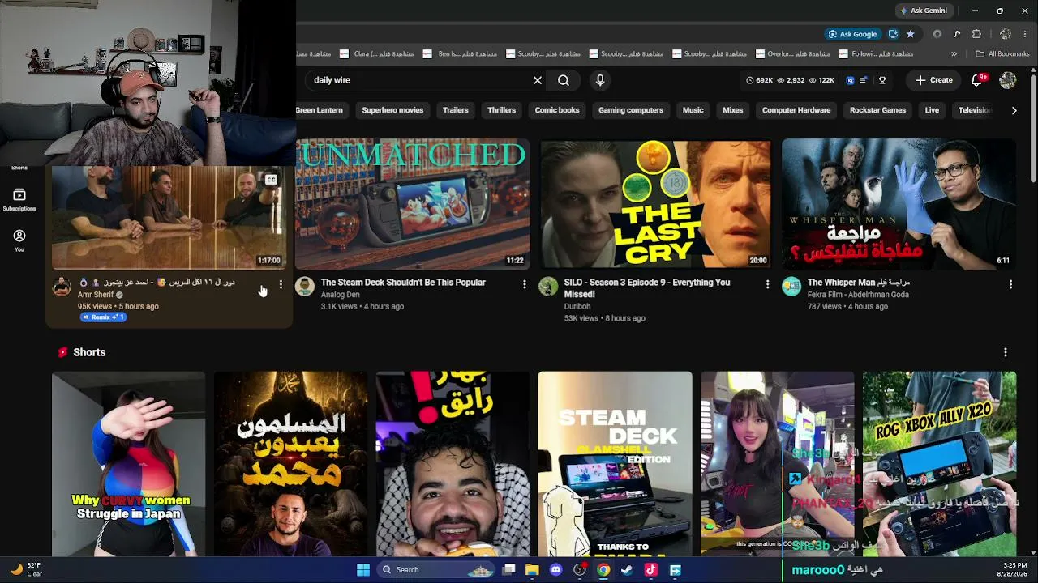
Task: Select the Comic books chip
Action: point(557,110)
